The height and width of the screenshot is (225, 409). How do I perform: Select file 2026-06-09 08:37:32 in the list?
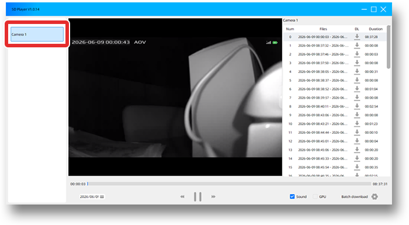[323, 46]
